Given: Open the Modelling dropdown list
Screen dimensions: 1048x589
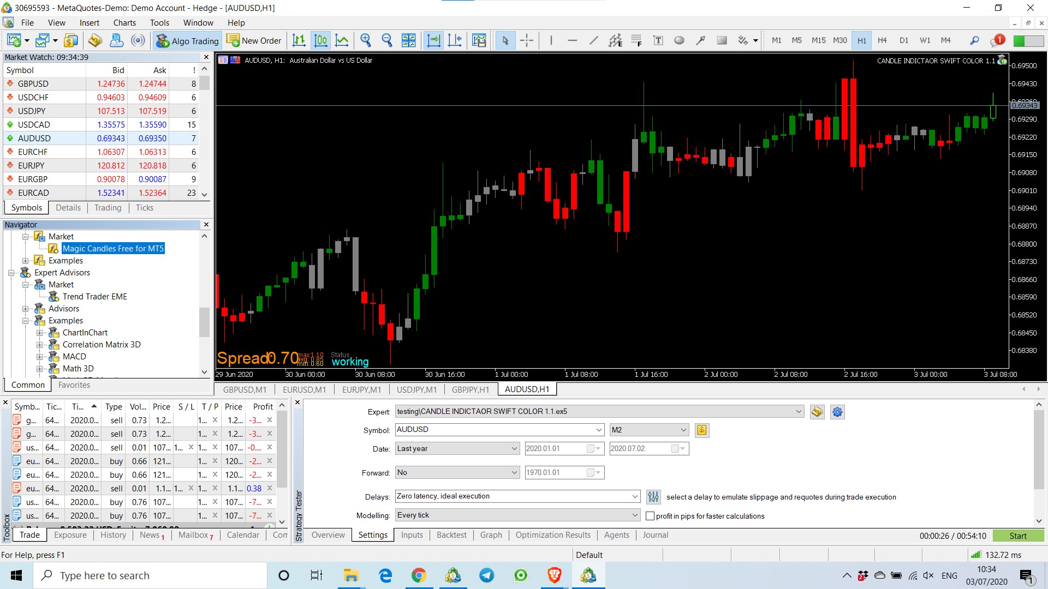Looking at the screenshot, I should [x=517, y=515].
